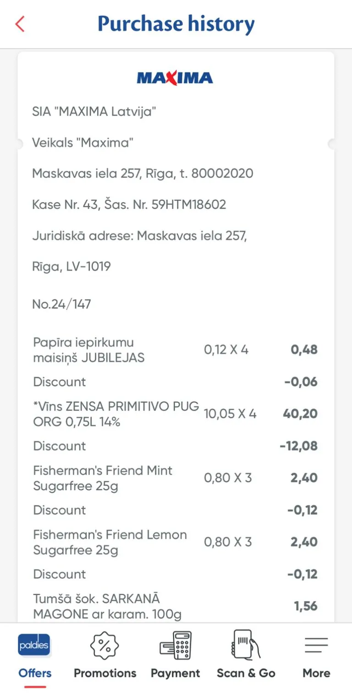352x694 pixels.
Task: Select the Offers tab label
Action: pyautogui.click(x=35, y=673)
